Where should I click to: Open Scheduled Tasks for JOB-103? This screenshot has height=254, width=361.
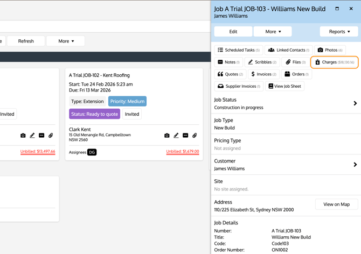[x=238, y=50]
